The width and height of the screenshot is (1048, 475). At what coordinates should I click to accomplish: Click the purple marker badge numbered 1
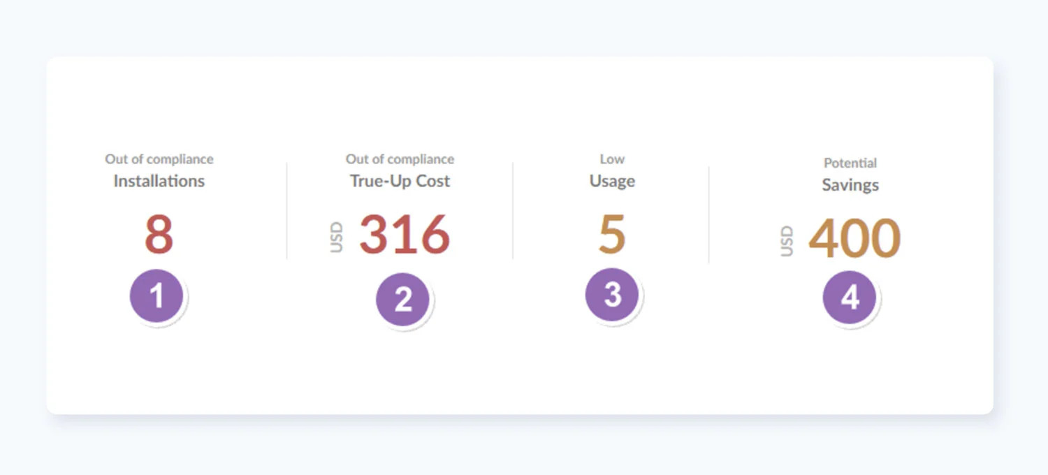(157, 295)
